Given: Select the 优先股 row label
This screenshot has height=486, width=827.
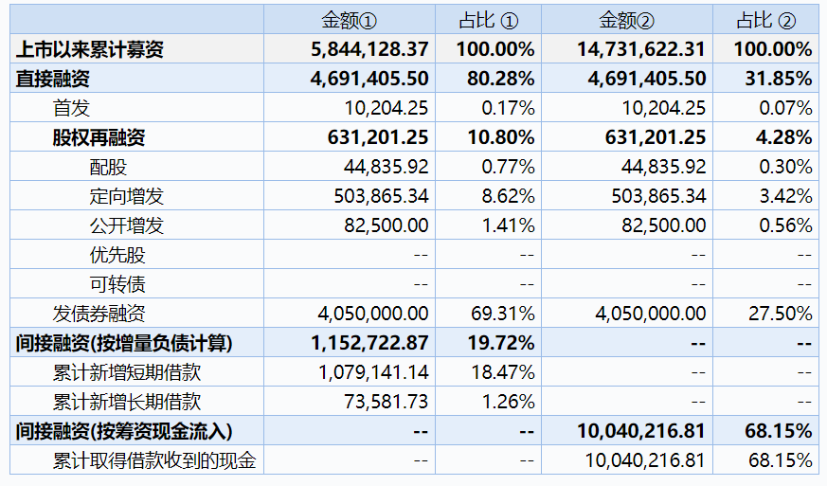Looking at the screenshot, I should click(117, 256).
